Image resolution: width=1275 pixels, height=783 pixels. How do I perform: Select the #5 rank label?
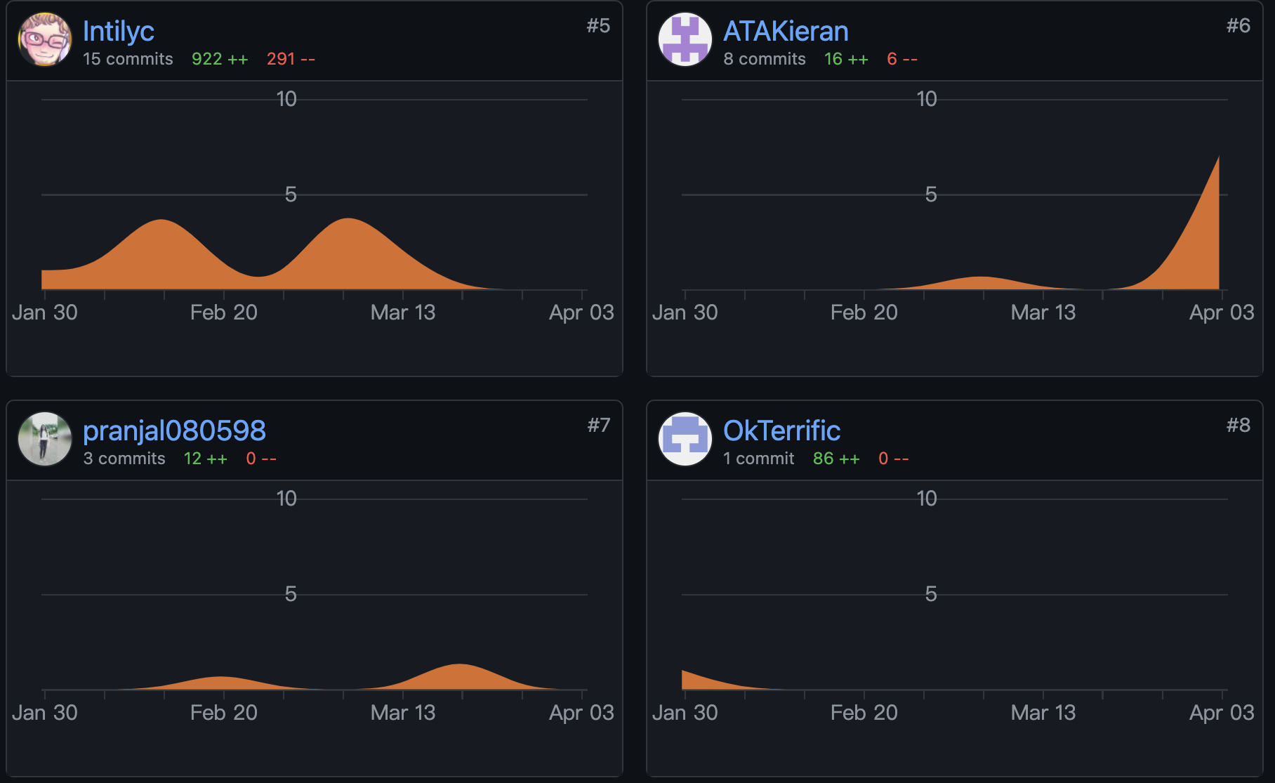(598, 26)
